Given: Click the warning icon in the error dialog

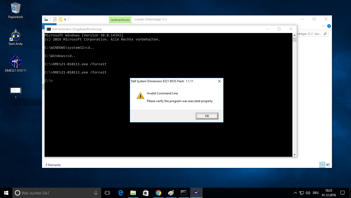Looking at the screenshot, I should [x=140, y=96].
